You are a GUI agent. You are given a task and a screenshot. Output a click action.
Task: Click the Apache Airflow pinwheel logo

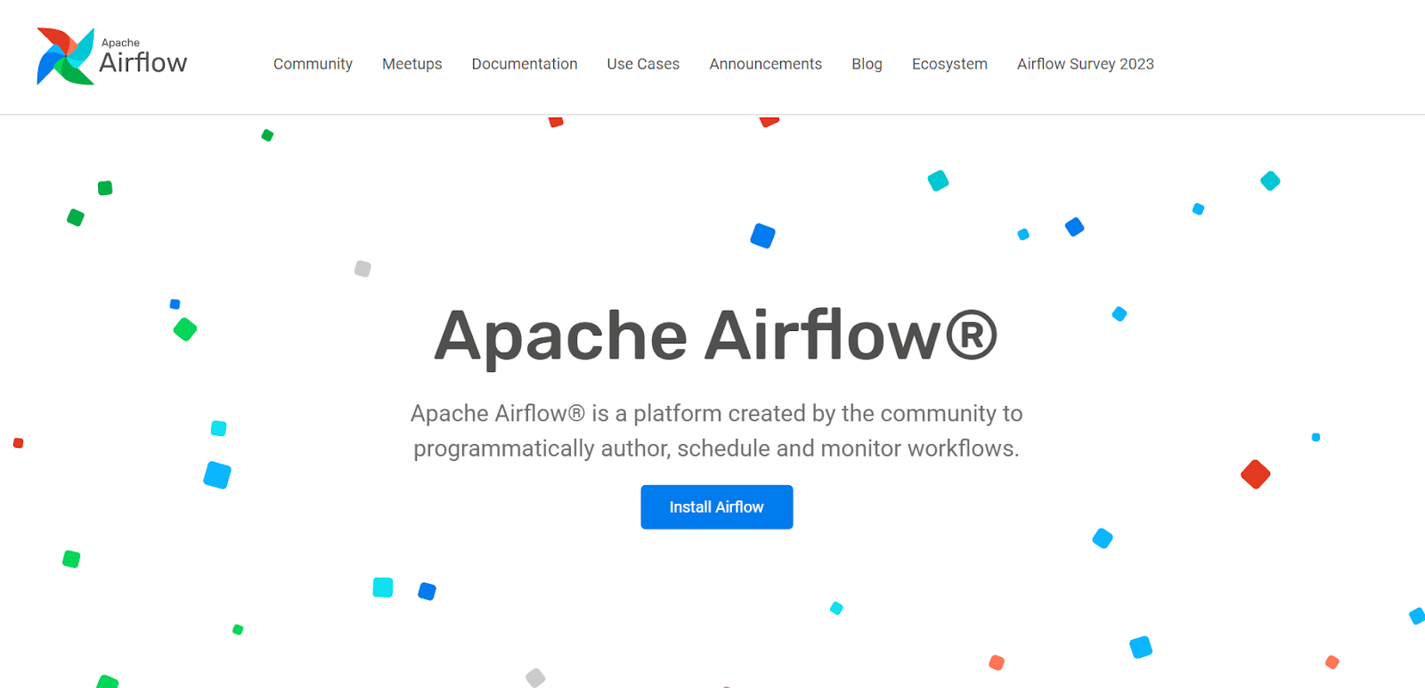(x=65, y=56)
